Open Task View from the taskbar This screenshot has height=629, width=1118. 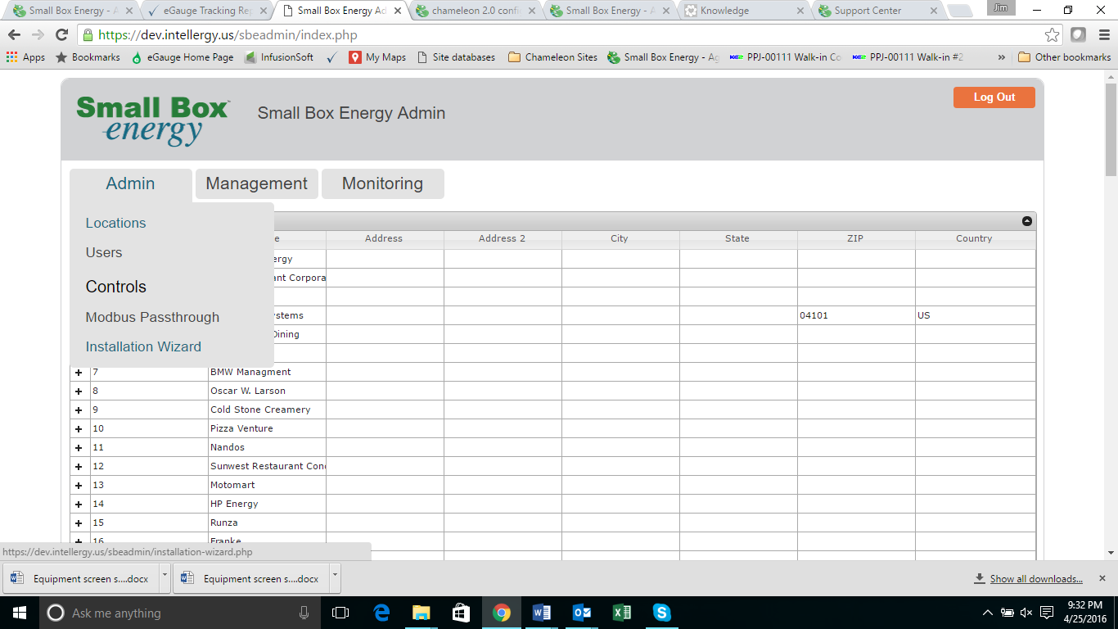tap(340, 613)
